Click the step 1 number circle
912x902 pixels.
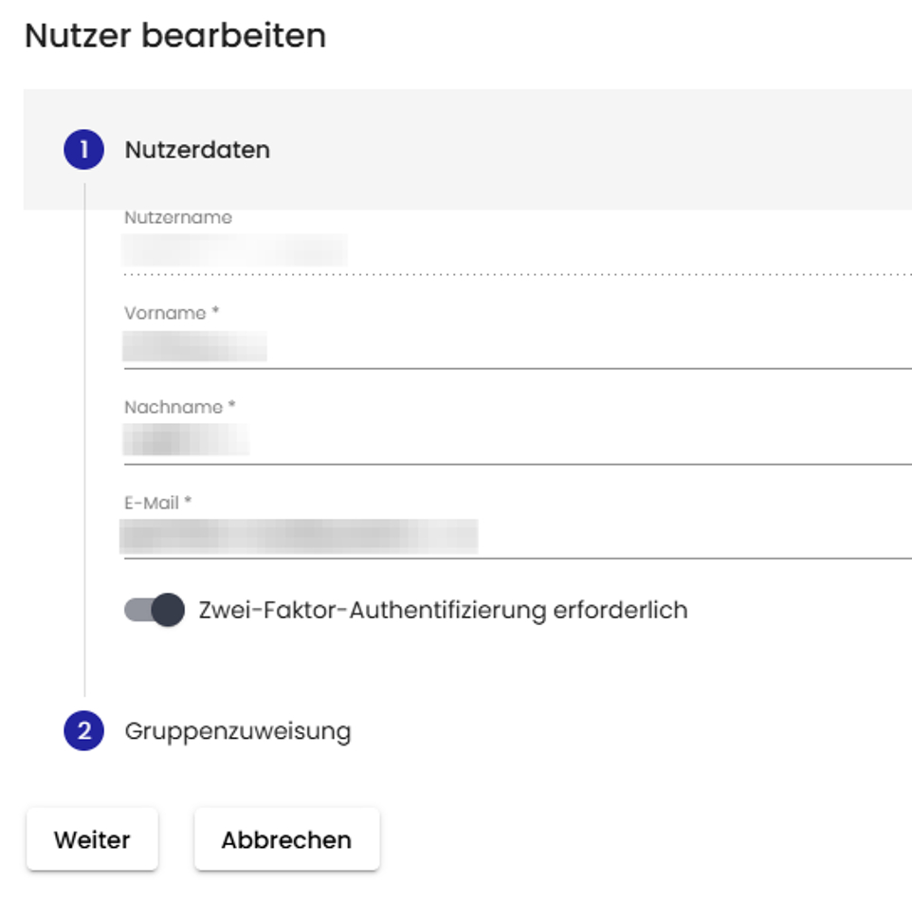[83, 150]
